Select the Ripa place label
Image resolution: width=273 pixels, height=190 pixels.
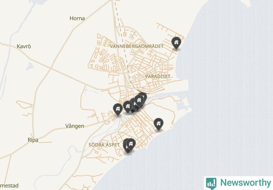[x=33, y=140]
